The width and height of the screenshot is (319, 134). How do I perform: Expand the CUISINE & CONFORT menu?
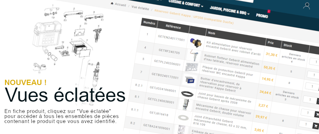[186, 3]
